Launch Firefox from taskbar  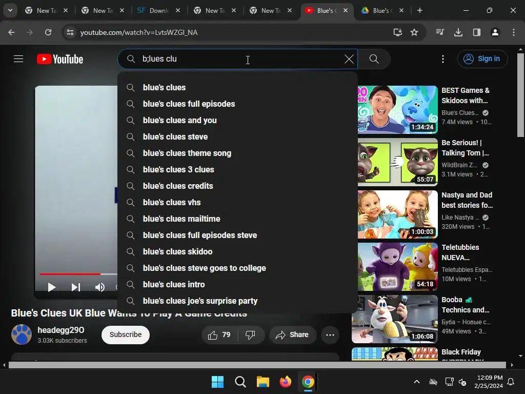285,382
